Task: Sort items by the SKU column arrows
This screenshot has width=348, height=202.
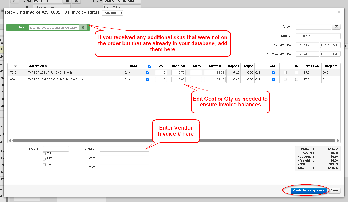Action: click(16, 66)
